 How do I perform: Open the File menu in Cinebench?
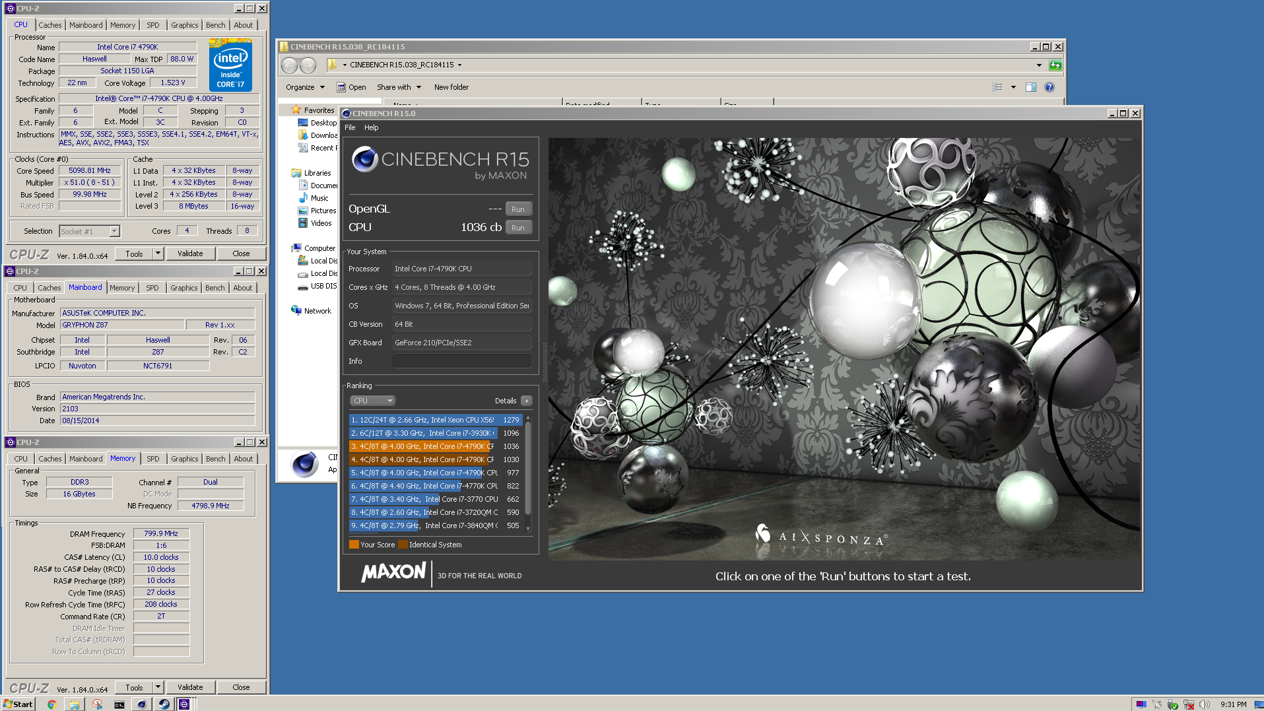tap(350, 127)
